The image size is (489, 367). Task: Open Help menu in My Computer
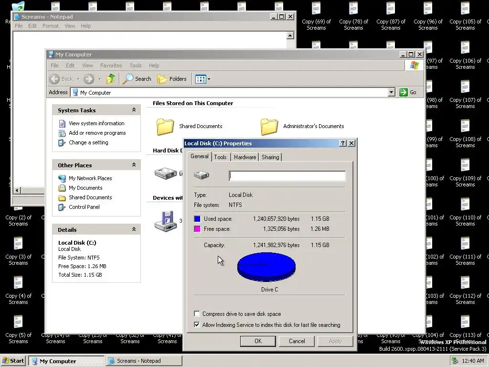pos(154,65)
